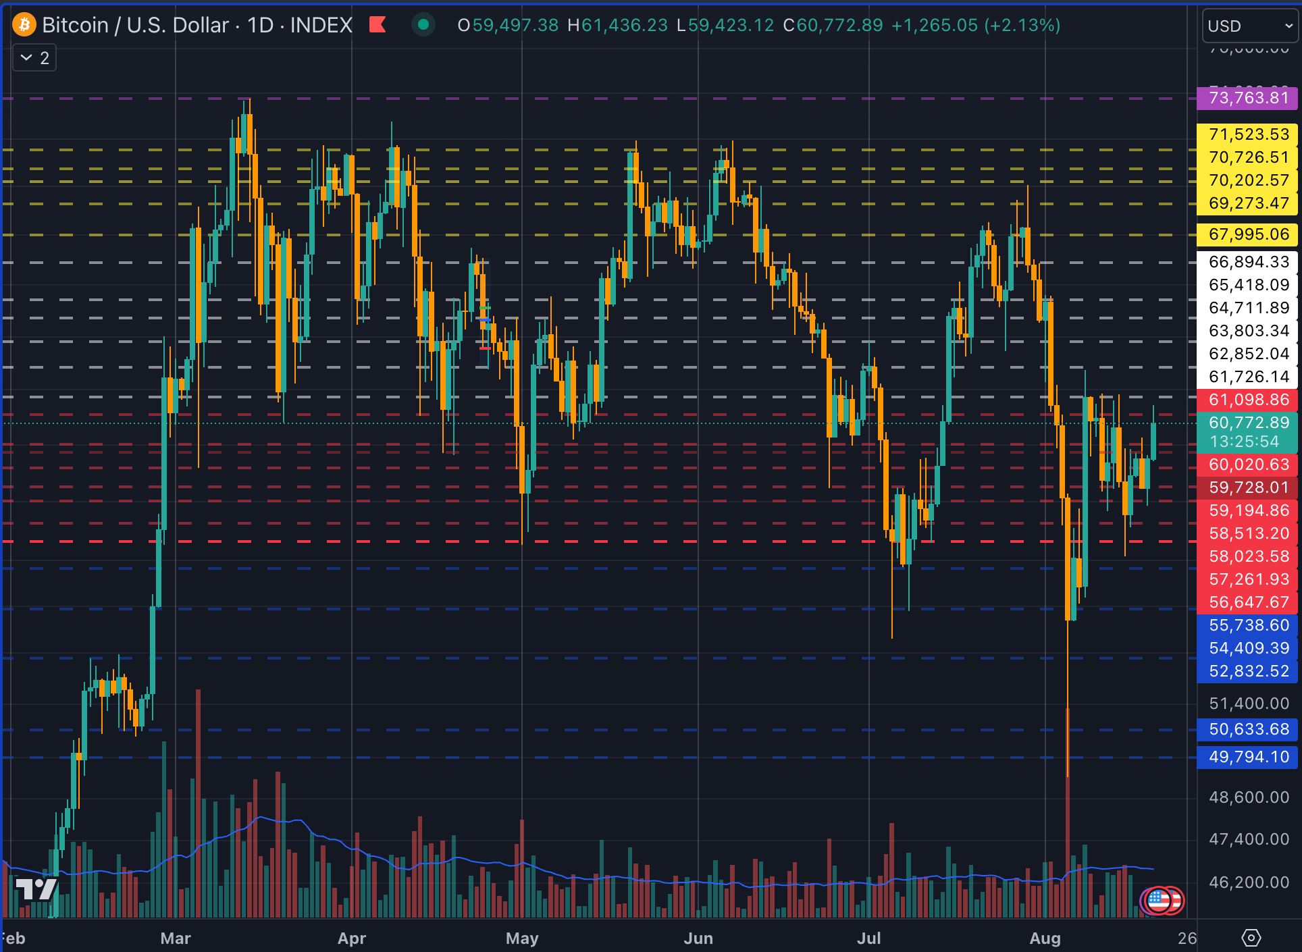The image size is (1302, 952).
Task: Select the 67,995.06 yellow price label
Action: [x=1247, y=234]
